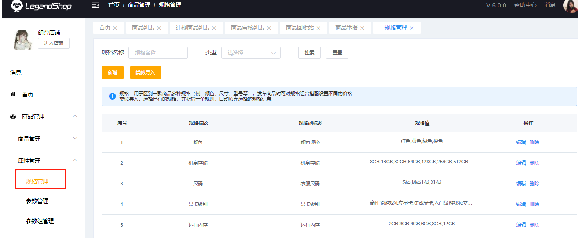This screenshot has height=238, width=578.
Task: Close the 违规商品列表 tab
Action: tap(214, 28)
